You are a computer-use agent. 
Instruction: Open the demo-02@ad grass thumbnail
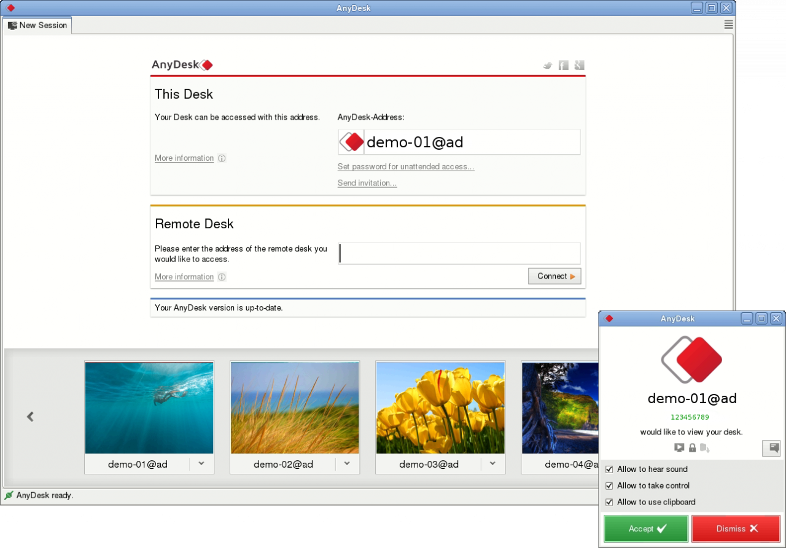click(295, 407)
